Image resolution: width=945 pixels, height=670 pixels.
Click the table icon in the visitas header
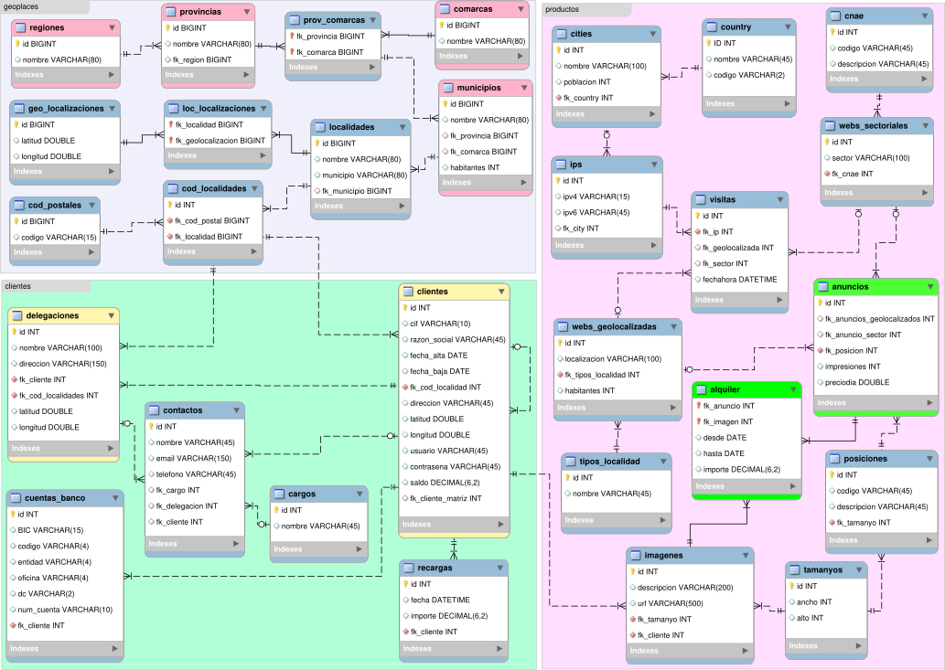(699, 199)
